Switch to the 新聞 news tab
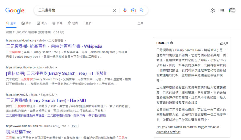 [x=57, y=23]
